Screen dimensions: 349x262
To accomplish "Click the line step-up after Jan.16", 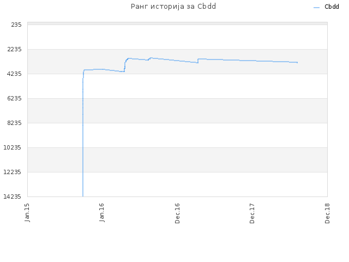I will pos(125,65).
